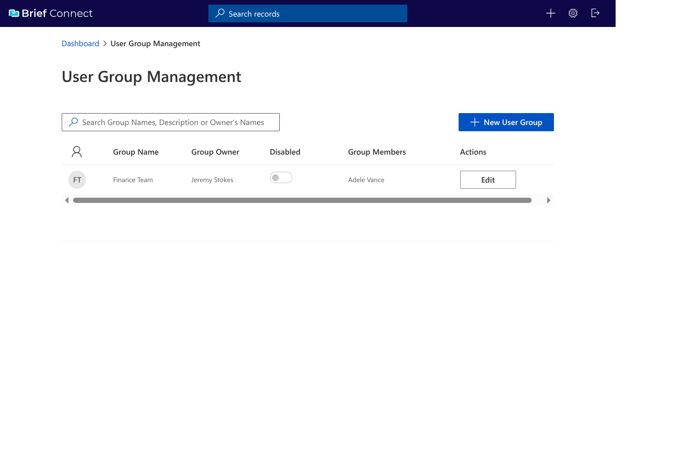Viewport: 684px width, 469px height.
Task: Enable the Disabled toggle for Finance Team
Action: coord(281,177)
